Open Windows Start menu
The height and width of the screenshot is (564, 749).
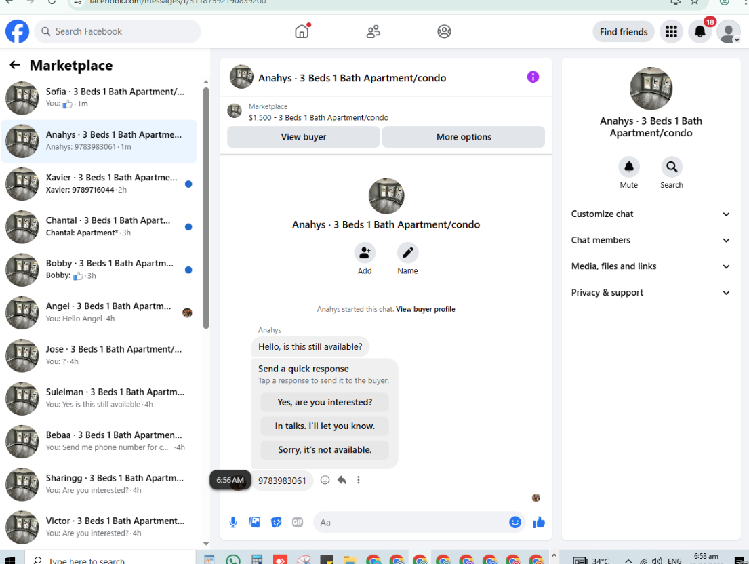click(x=9, y=560)
